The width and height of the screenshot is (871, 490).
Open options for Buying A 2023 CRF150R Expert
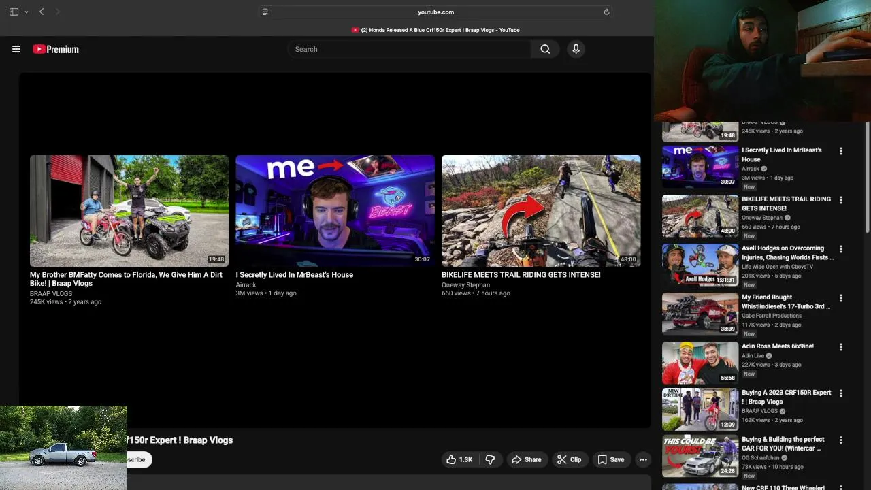tap(841, 393)
